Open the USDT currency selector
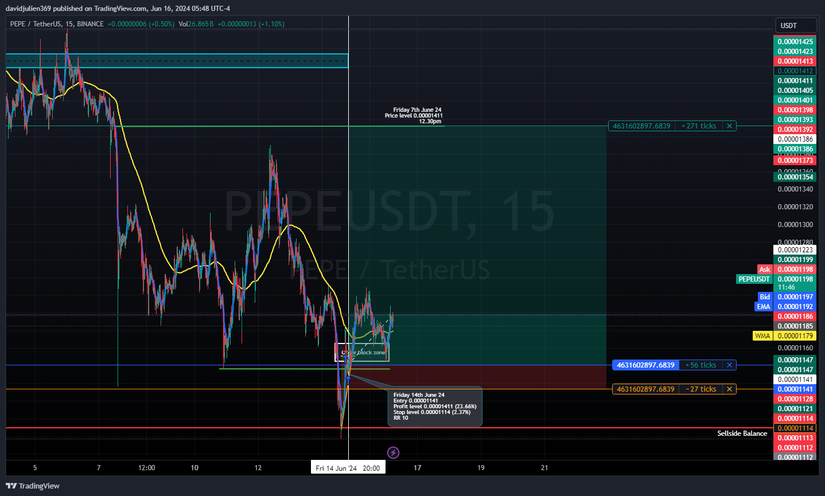 point(795,25)
